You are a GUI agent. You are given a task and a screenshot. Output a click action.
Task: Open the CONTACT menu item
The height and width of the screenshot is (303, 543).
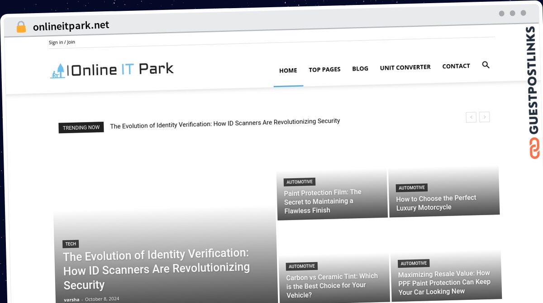456,66
